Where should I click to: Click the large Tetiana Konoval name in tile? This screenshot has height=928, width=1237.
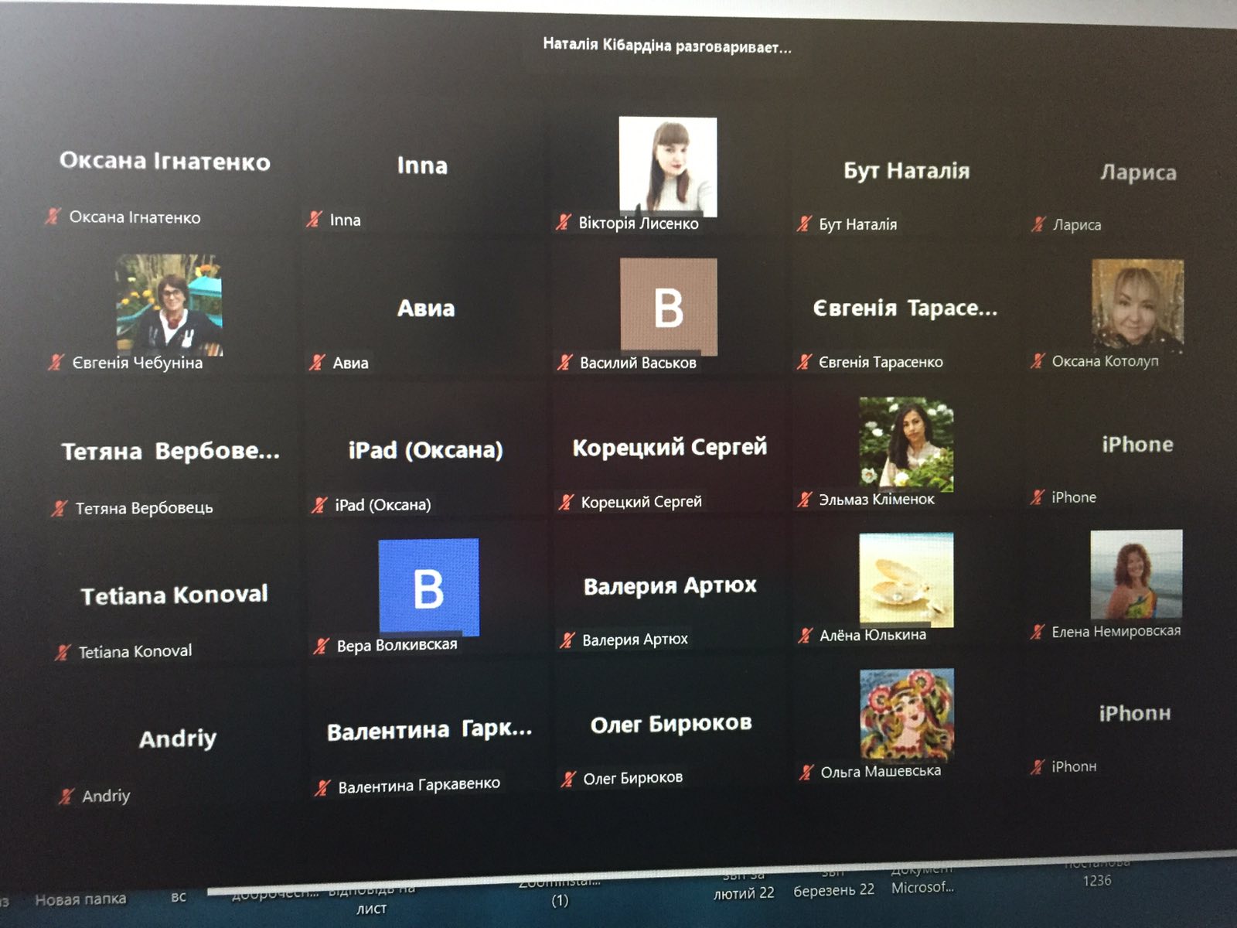tap(174, 595)
